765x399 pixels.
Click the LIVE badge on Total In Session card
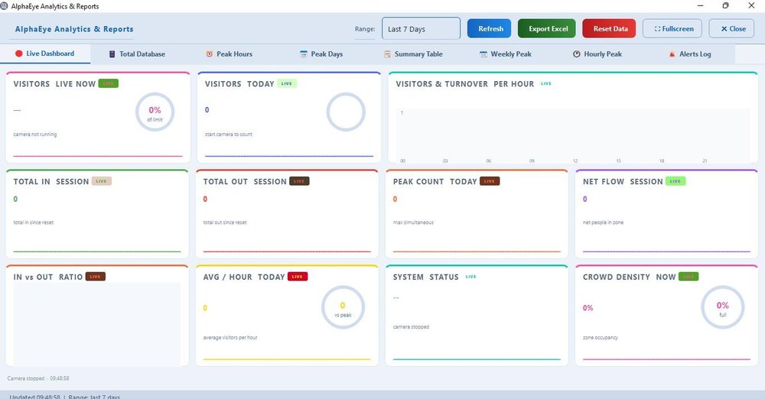(x=102, y=181)
